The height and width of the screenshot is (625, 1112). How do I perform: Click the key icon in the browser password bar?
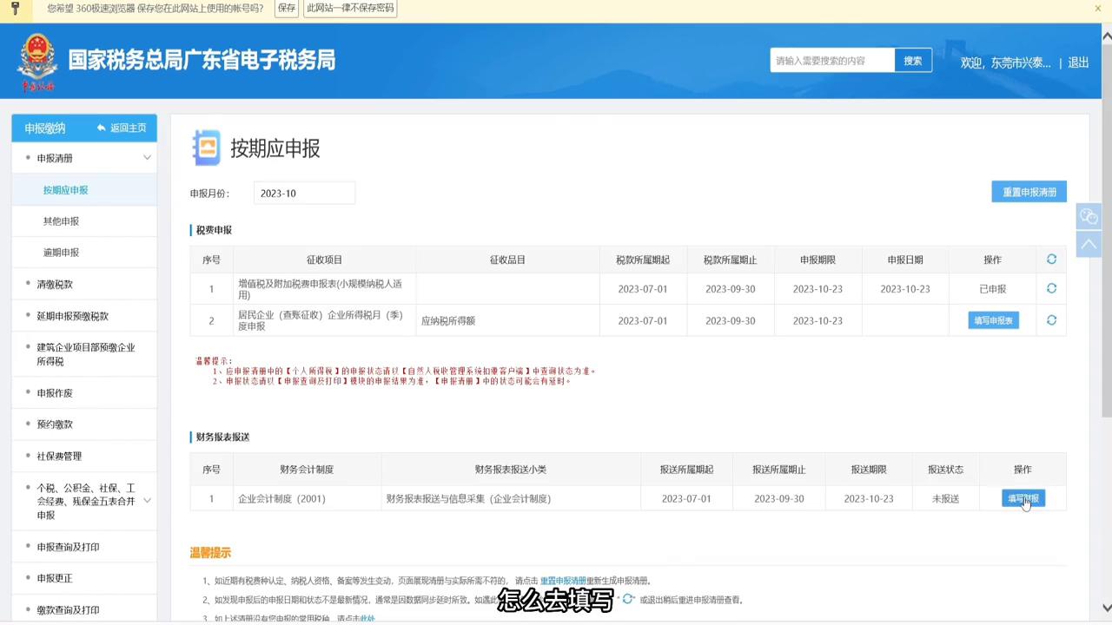point(16,8)
